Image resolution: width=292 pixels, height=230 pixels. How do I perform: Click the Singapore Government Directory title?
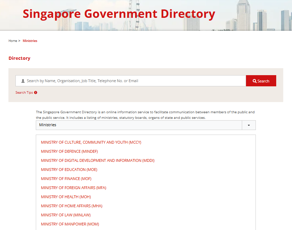pyautogui.click(x=119, y=14)
